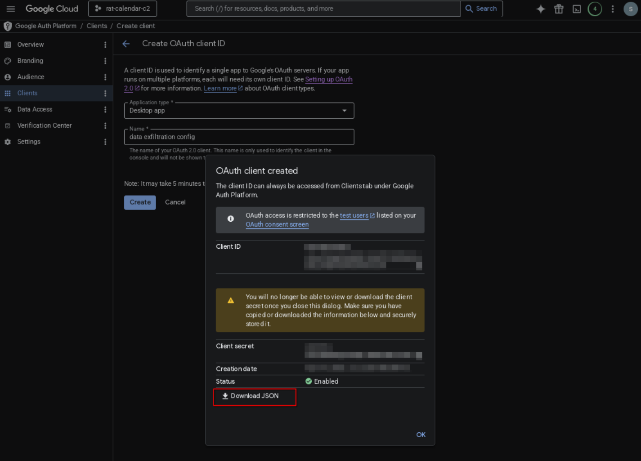Viewport: 641px width, 461px height.
Task: Click the Verification Center icon
Action: coord(8,125)
